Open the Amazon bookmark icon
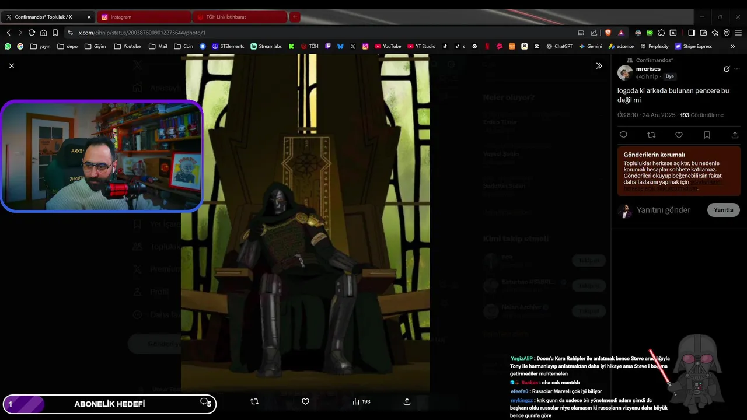 [524, 46]
